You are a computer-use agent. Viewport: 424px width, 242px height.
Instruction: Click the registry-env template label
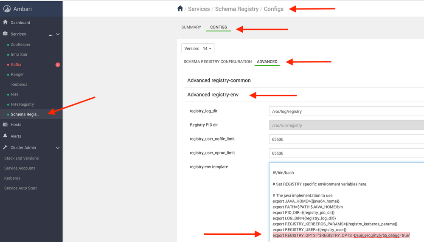coord(209,167)
